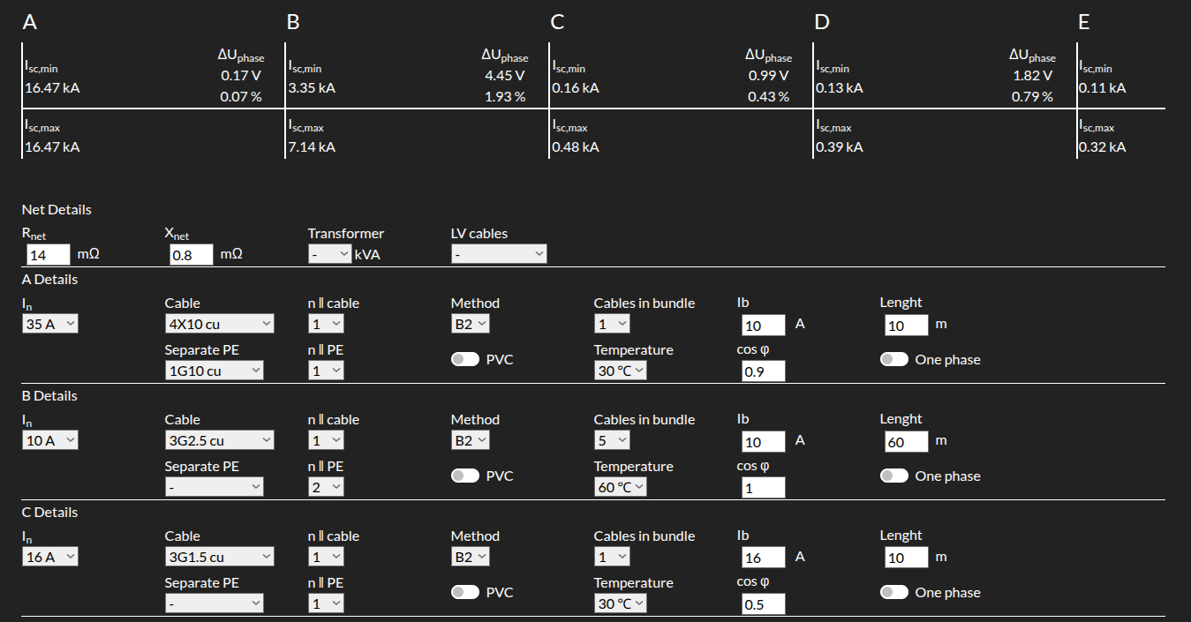Open n ∥ PE dropdown showing 2

click(326, 487)
